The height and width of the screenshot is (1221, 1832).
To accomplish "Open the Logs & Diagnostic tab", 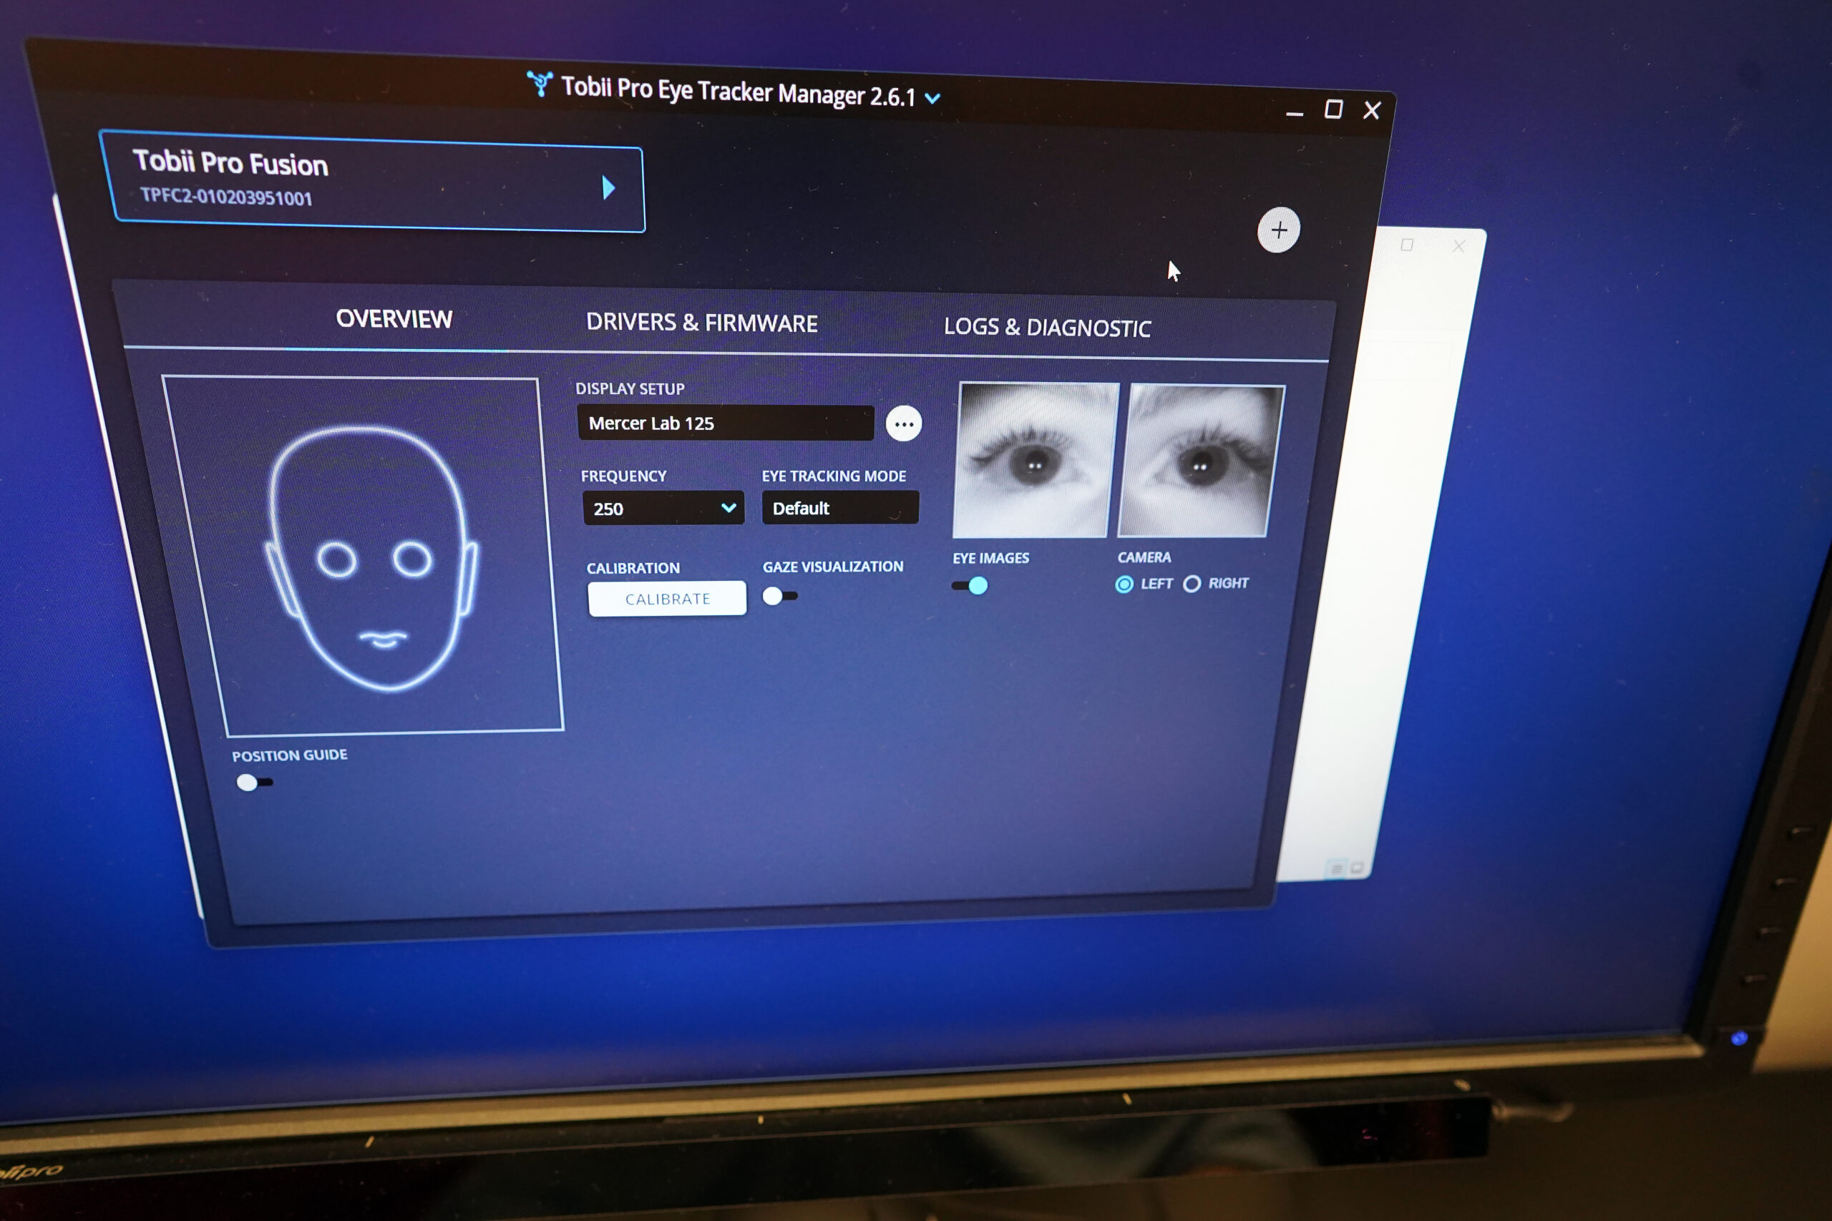I will coord(1047,328).
